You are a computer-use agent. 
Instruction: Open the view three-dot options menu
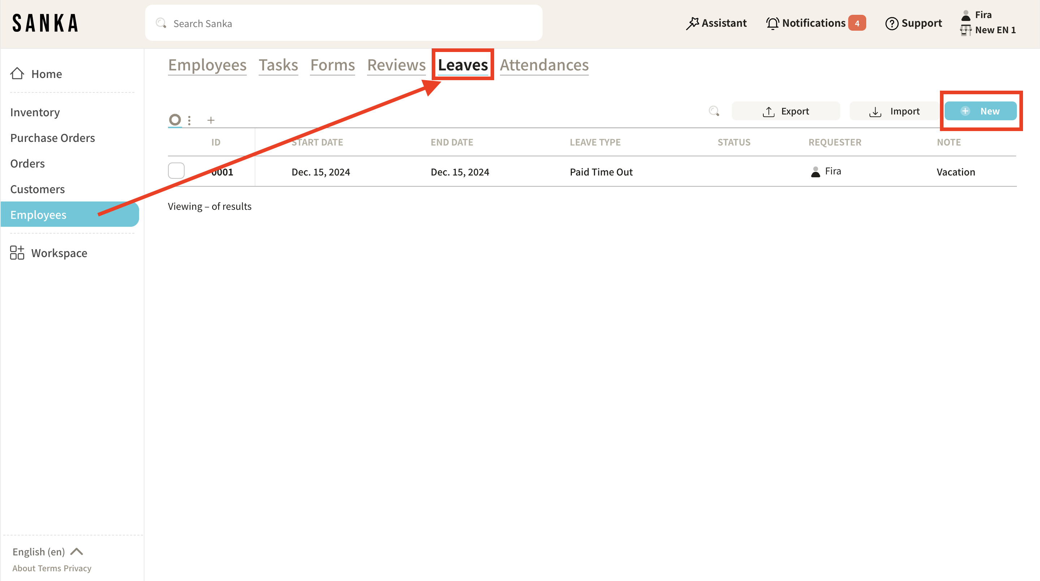189,120
